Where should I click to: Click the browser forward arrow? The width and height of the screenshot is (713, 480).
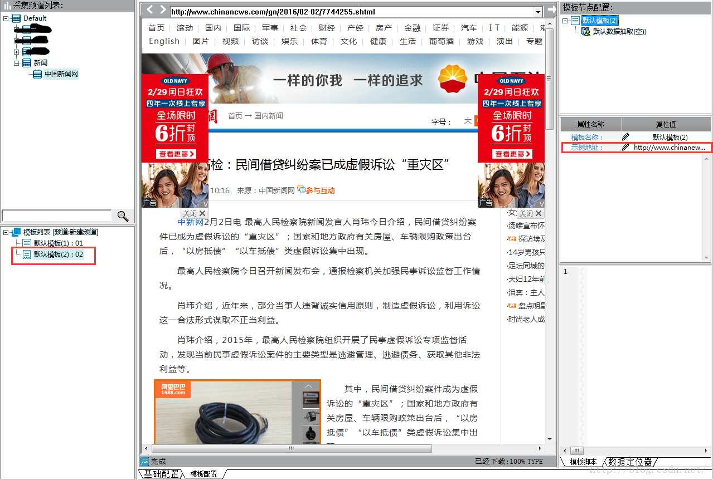tap(163, 9)
